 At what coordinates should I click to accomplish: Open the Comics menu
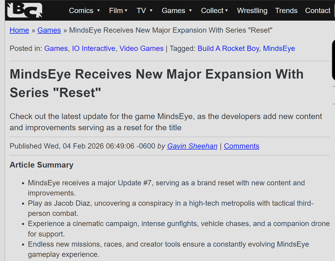(81, 11)
